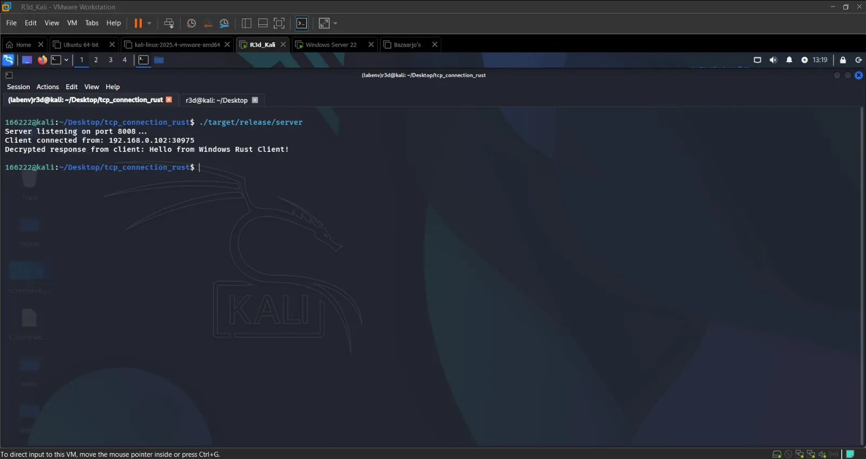Click the pause VM button
The image size is (866, 459).
click(138, 23)
